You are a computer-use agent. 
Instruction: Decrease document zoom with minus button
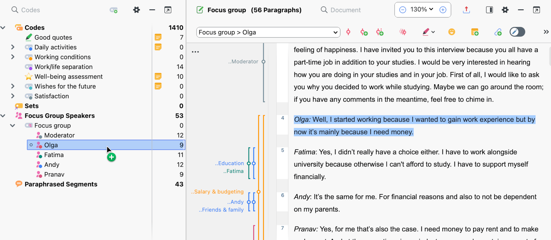pos(403,10)
